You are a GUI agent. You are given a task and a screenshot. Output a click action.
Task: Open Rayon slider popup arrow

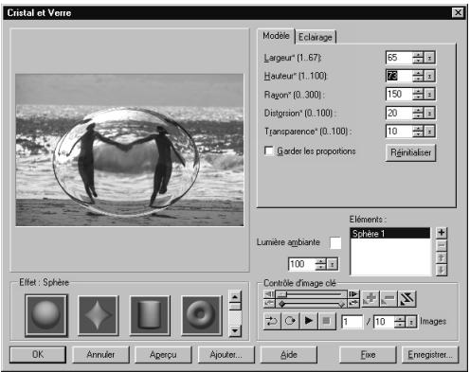429,95
